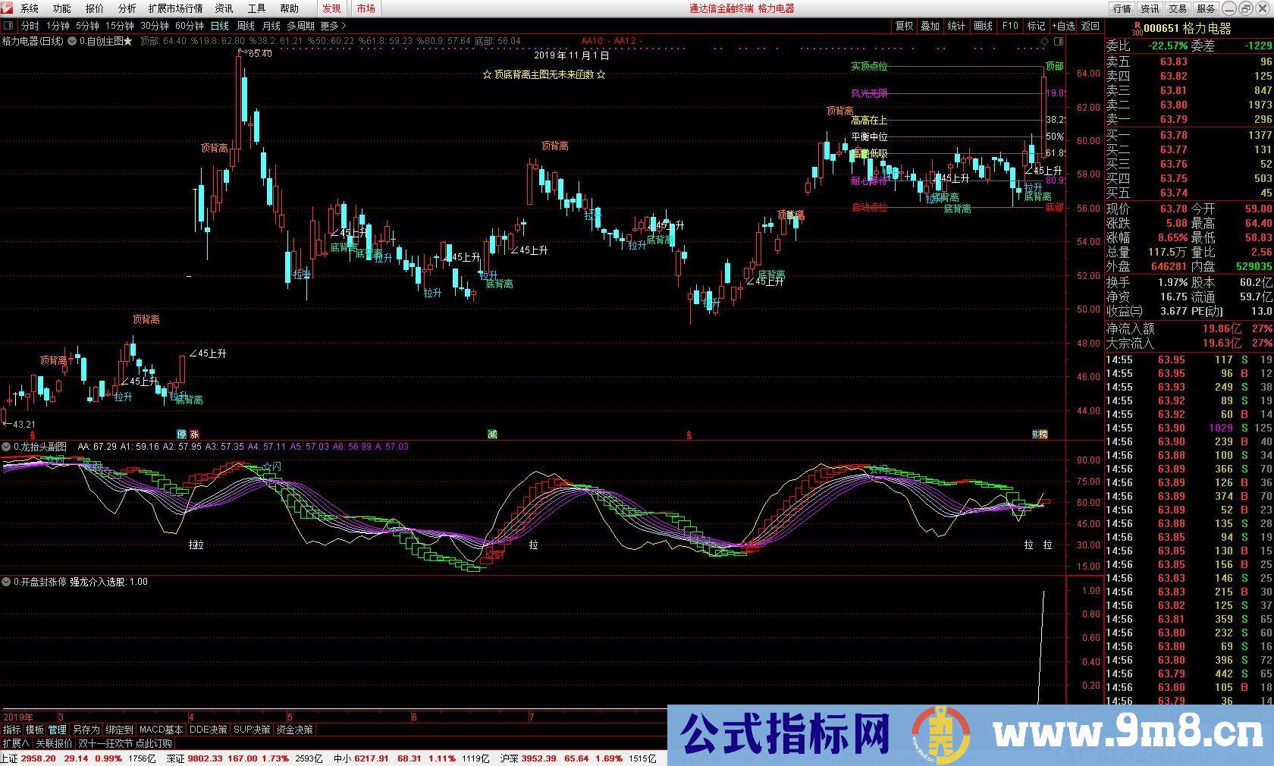
Task: Open the 工具 menu
Action: point(257,8)
